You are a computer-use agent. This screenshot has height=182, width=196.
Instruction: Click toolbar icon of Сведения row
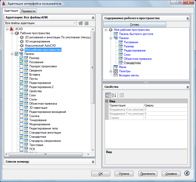tap(26, 70)
